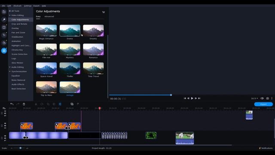
Task: Switch to the Advanced tab
Action: pyautogui.click(x=49, y=16)
